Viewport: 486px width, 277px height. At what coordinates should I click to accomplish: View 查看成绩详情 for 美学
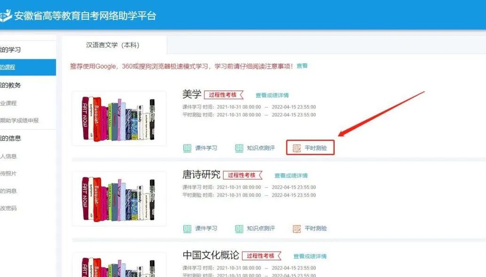pos(272,95)
